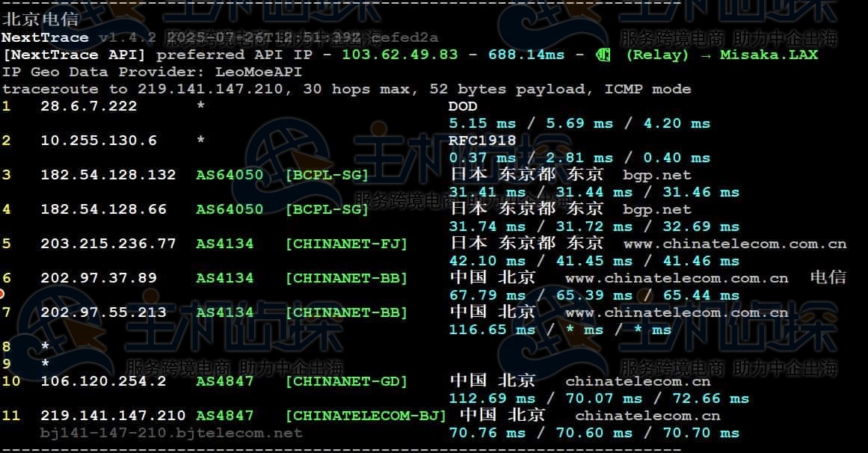The image size is (868, 453).
Task: Select the final hop IP 219.141.147.210
Action: pos(113,416)
